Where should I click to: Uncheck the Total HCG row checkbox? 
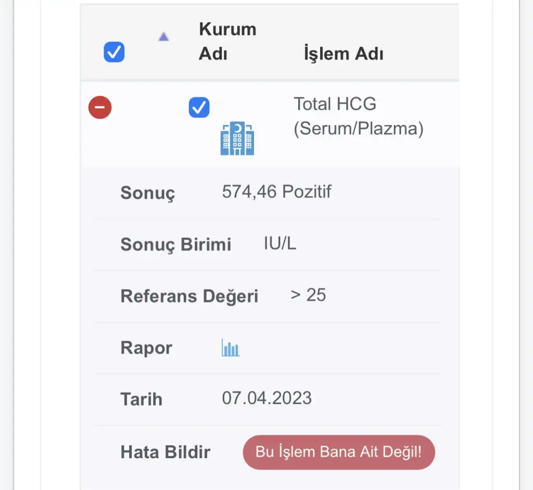[x=199, y=108]
